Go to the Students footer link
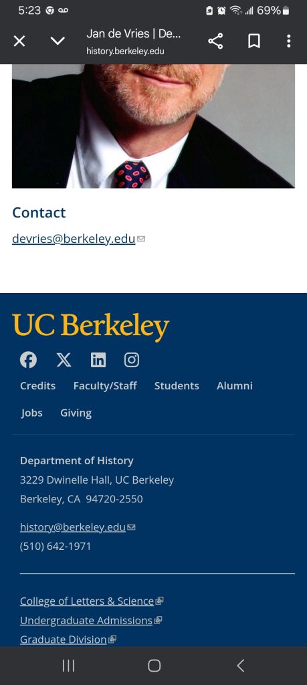 [x=177, y=386]
